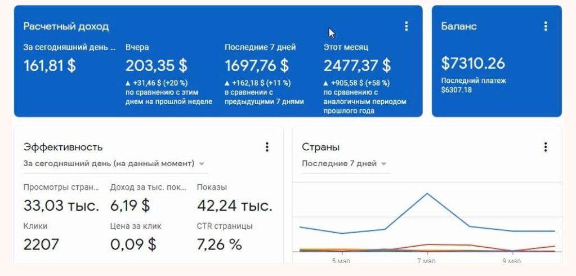Select the page RPM metric 6,19 $
Screen dimensions: 576x276
130,206
